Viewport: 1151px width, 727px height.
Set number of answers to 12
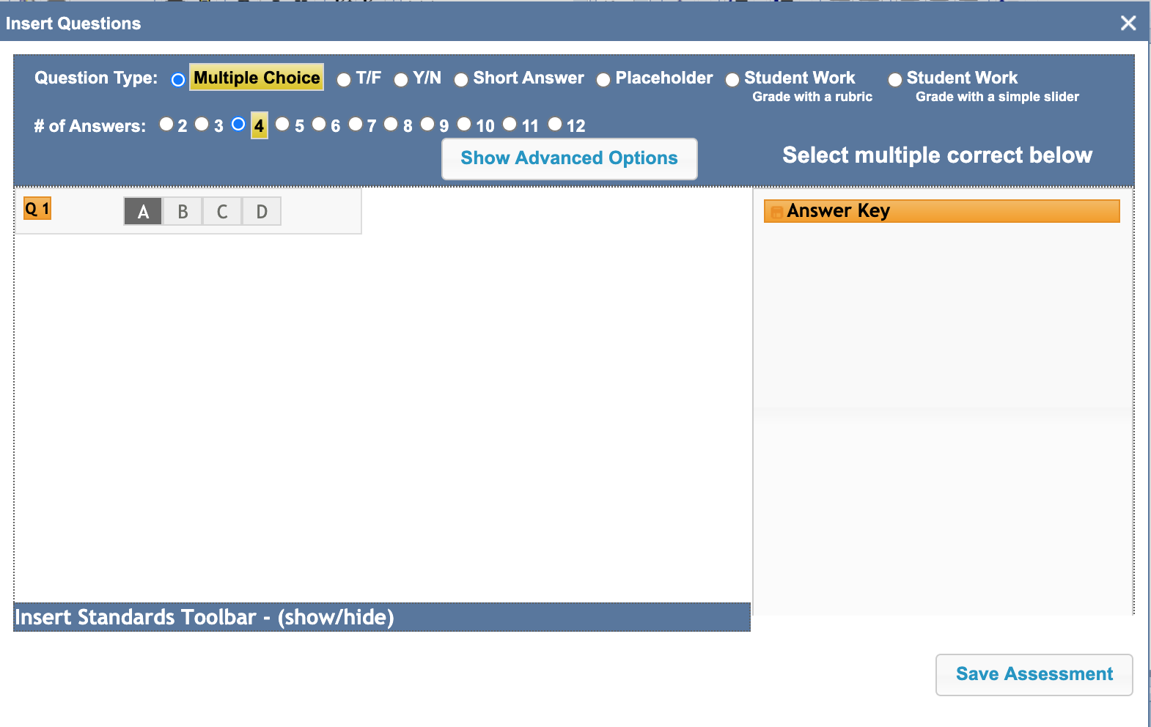(555, 125)
